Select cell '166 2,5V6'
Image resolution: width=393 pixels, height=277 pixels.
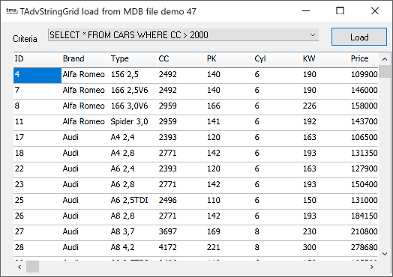[x=133, y=91]
